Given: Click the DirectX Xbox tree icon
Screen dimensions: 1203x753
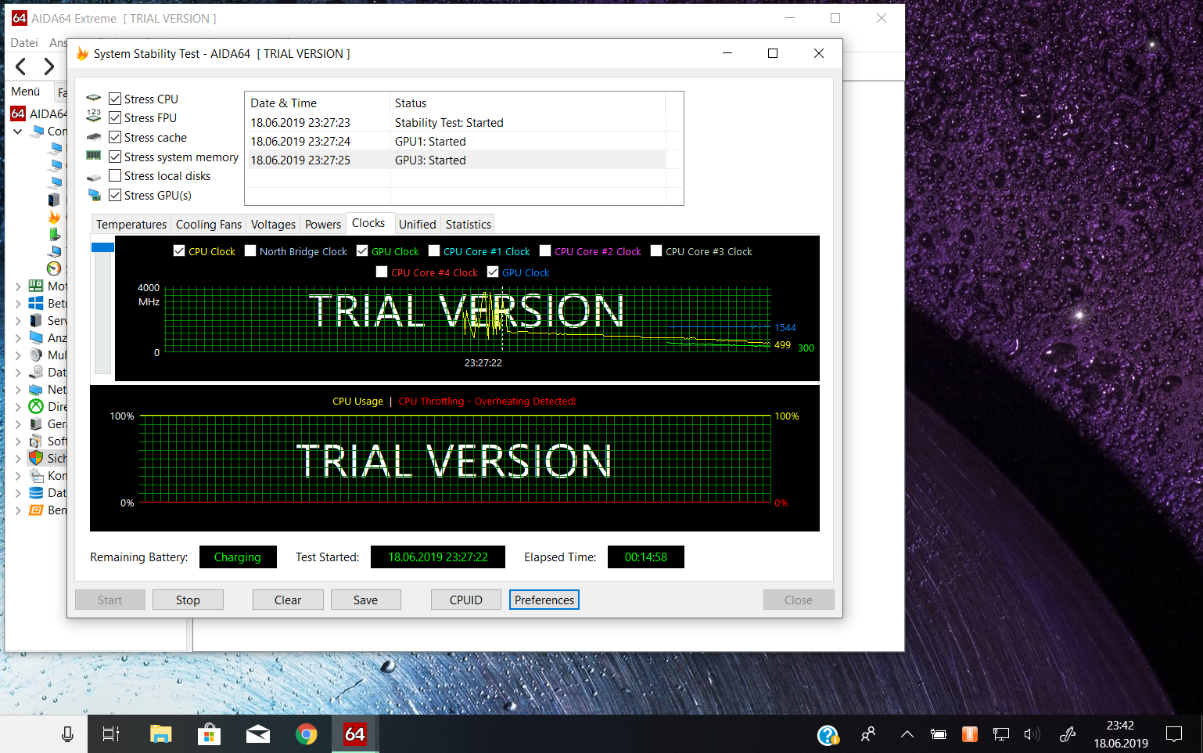Looking at the screenshot, I should pos(36,406).
